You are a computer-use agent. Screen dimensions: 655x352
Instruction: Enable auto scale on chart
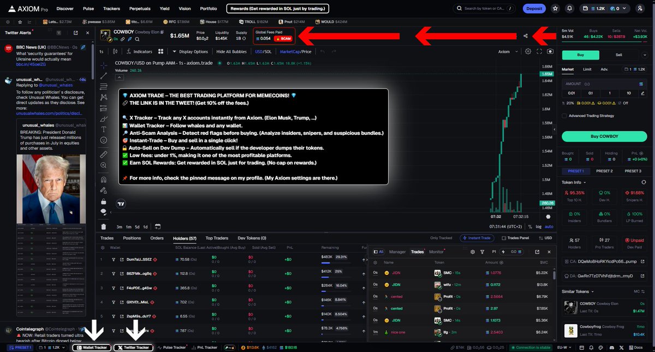click(x=549, y=226)
